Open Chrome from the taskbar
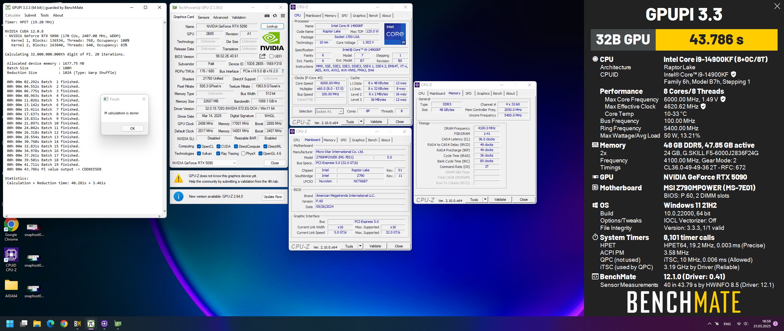The width and height of the screenshot is (784, 331). 64,324
